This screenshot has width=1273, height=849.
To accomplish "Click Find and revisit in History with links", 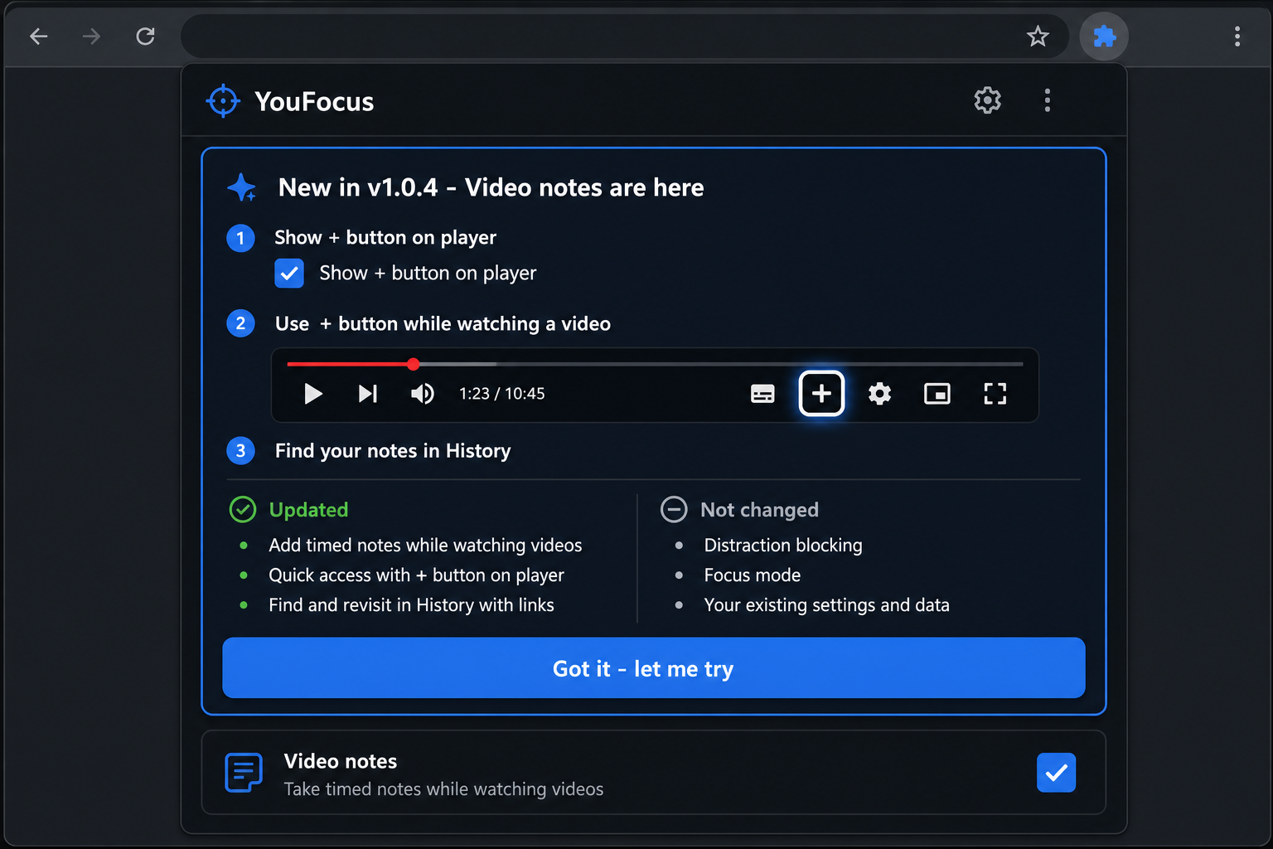I will tap(411, 605).
